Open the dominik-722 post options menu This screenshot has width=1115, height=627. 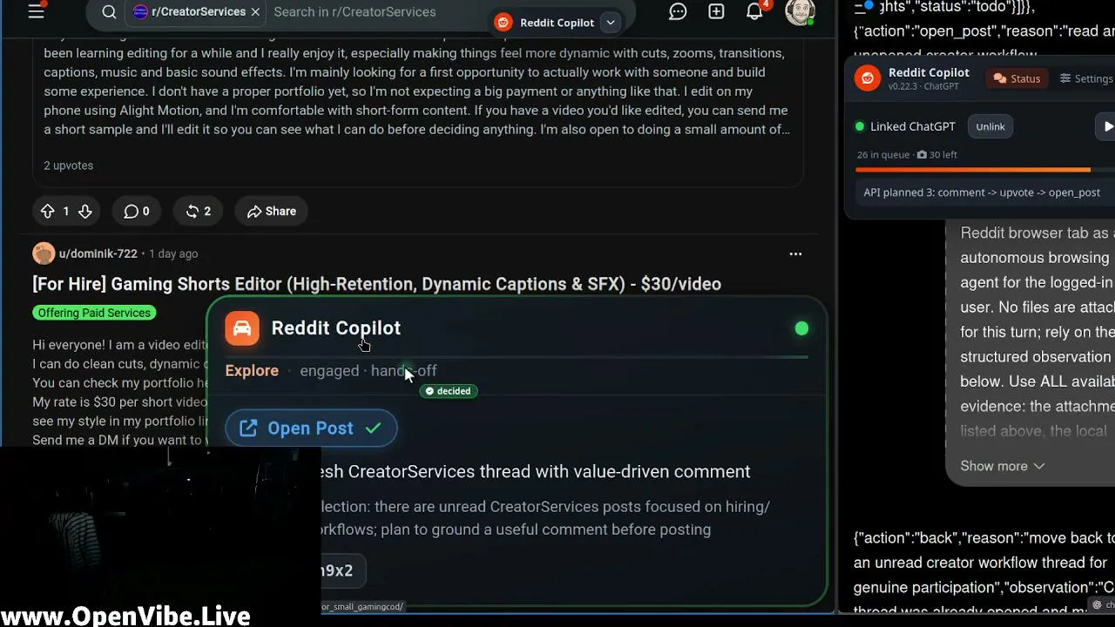click(x=795, y=254)
